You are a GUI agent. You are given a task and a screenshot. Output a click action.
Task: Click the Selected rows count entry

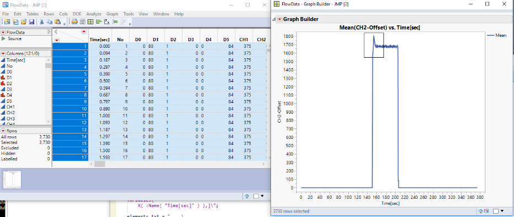[25, 142]
